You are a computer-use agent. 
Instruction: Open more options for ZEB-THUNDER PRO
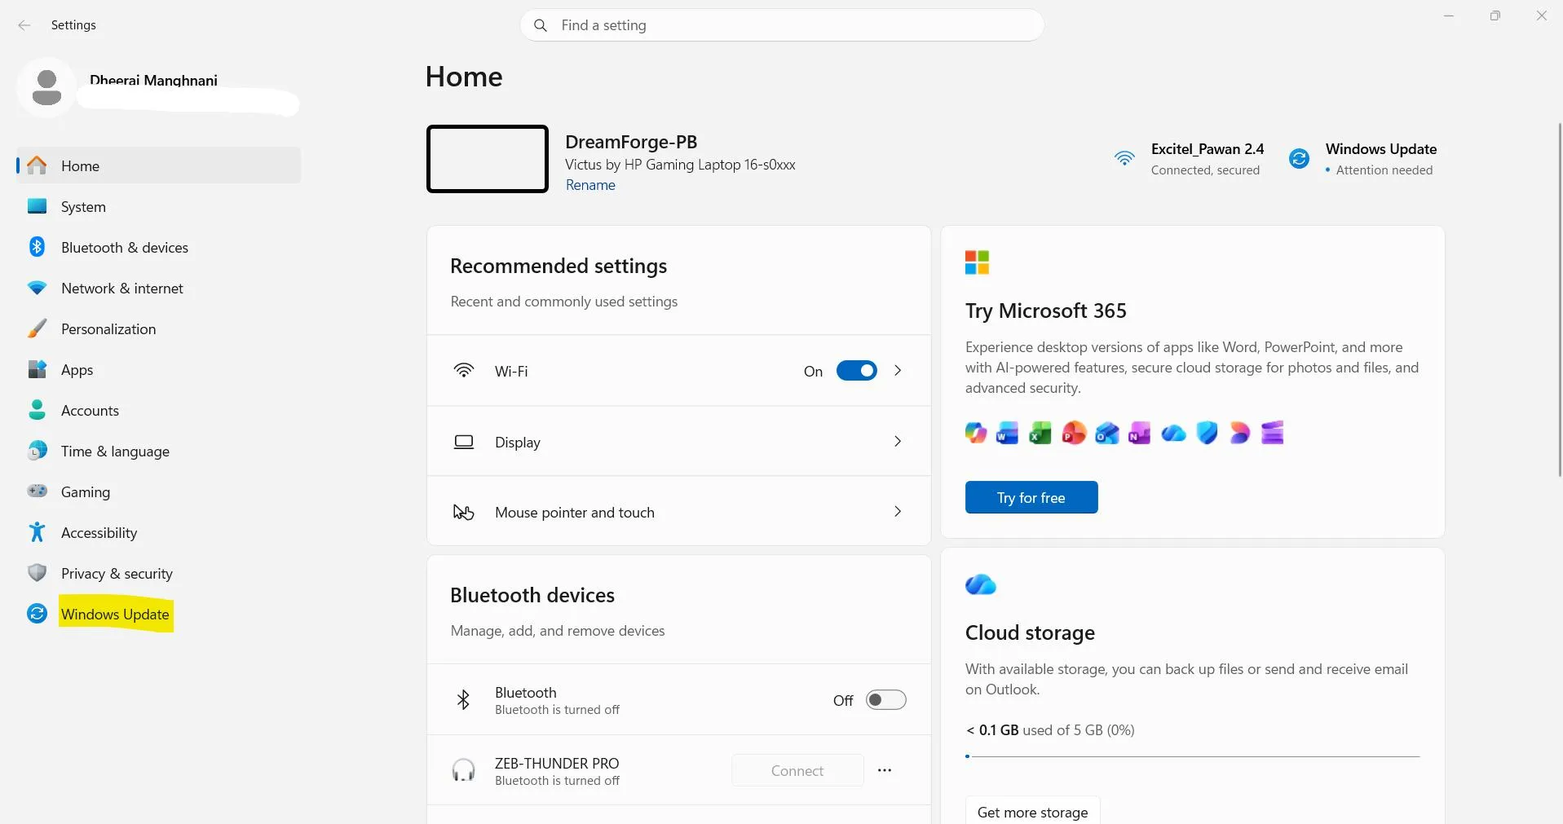point(885,770)
